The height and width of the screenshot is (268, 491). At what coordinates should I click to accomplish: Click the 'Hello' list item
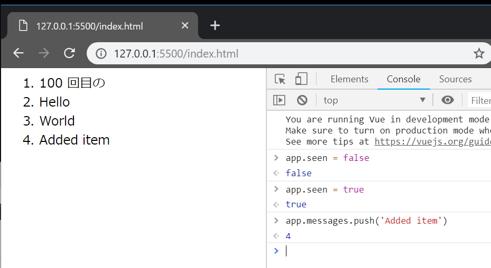pos(54,102)
